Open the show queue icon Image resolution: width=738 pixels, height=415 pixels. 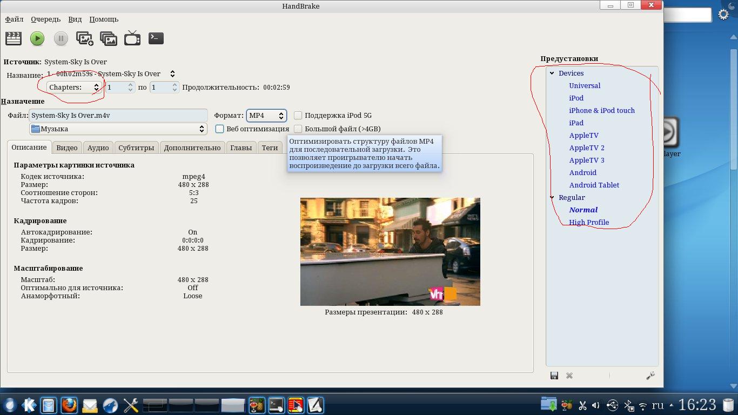[109, 38]
